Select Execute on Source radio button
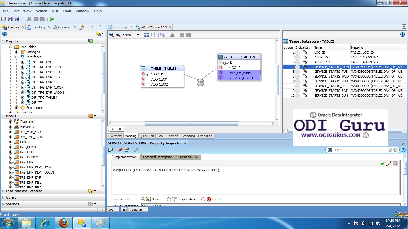The width and height of the screenshot is (408, 229). pyautogui.click(x=143, y=199)
